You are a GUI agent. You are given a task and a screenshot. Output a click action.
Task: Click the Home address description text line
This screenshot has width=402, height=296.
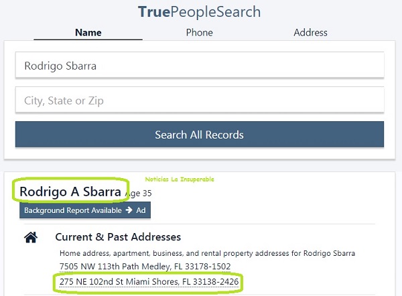pyautogui.click(x=207, y=253)
